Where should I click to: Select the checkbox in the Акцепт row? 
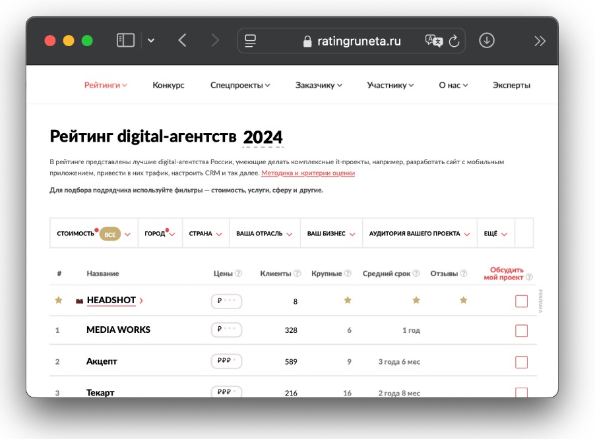[521, 362]
